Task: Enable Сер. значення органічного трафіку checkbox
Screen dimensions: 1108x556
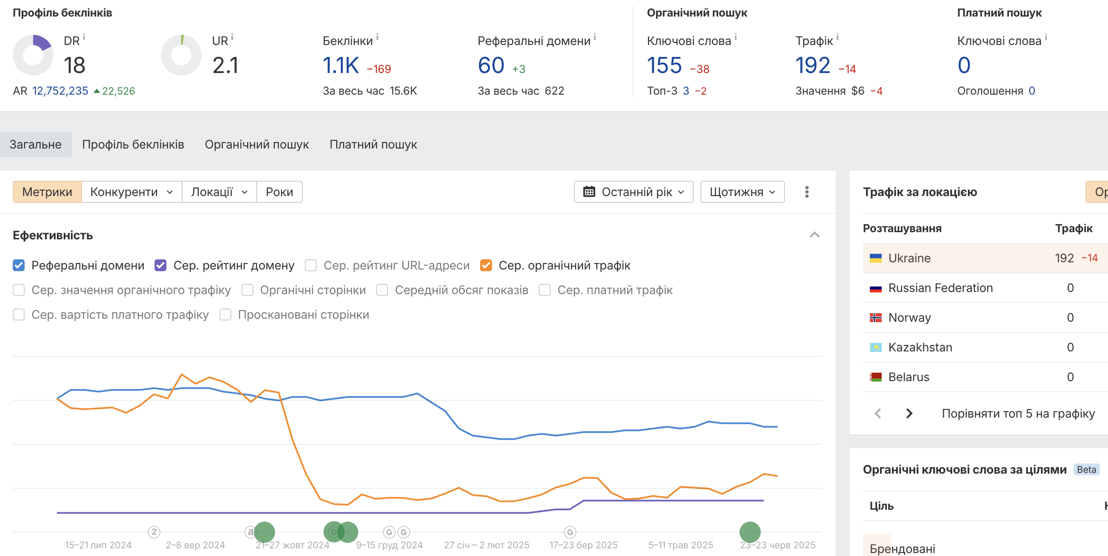Action: click(x=19, y=290)
